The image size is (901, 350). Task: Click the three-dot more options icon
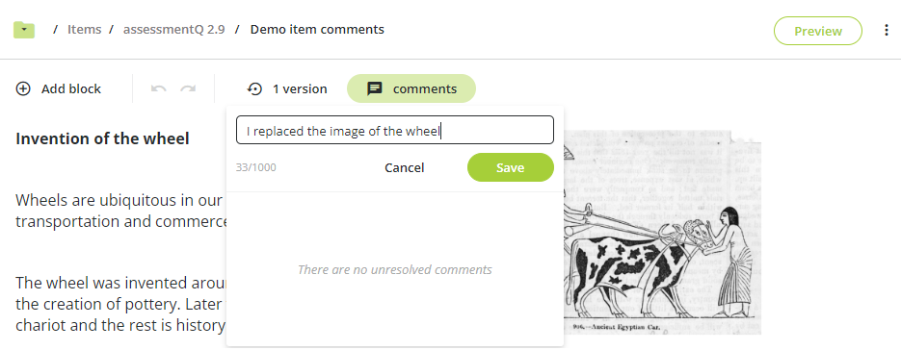click(886, 31)
